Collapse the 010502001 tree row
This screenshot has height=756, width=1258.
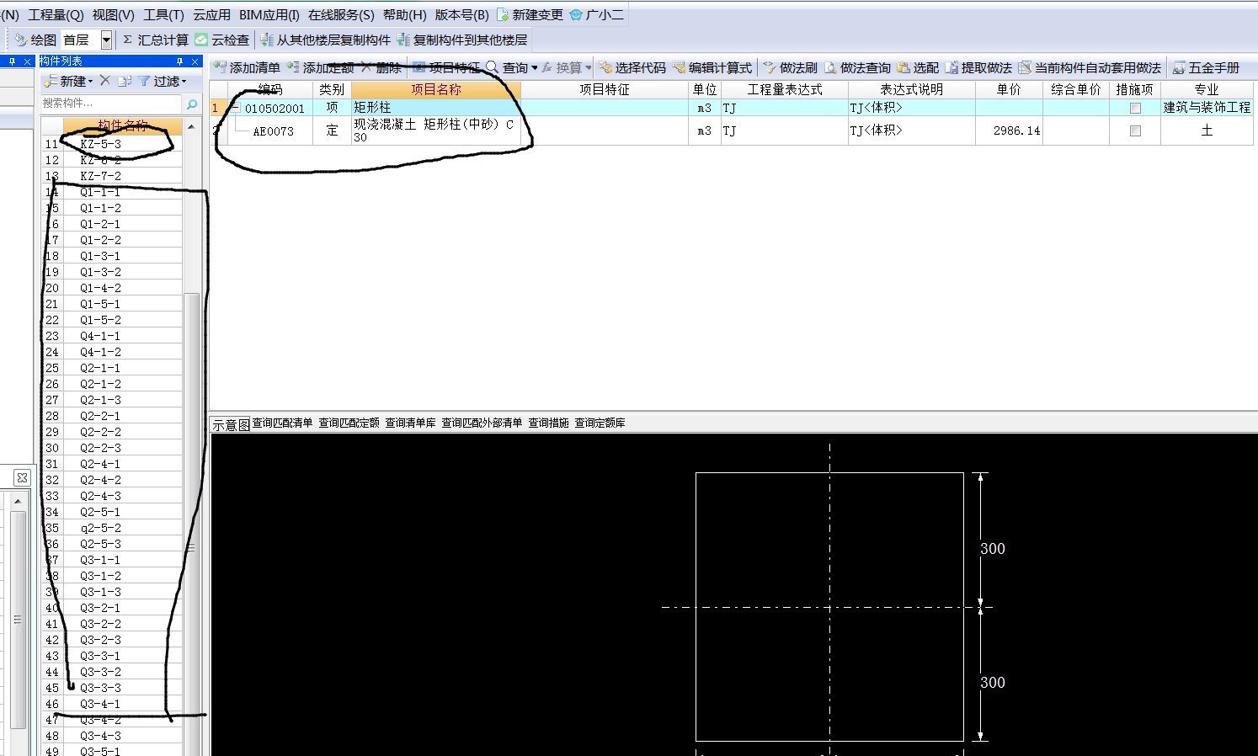point(237,108)
